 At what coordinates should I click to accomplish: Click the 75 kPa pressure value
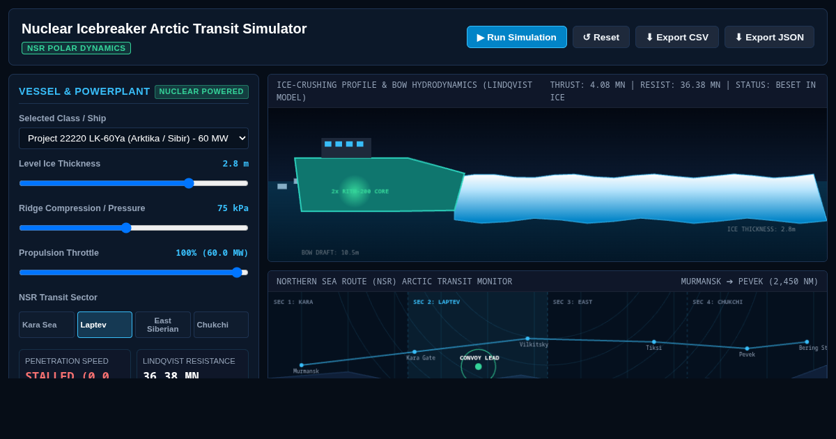click(233, 208)
